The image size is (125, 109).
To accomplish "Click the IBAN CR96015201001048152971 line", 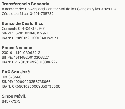I will (30, 38).
